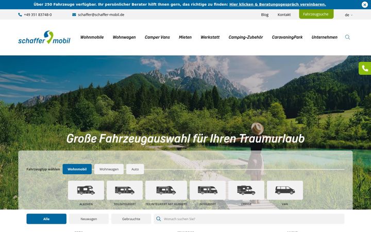This screenshot has height=232, width=371.
Task: Click the phone icon next to +49 351 83748-0
Action: [20, 14]
